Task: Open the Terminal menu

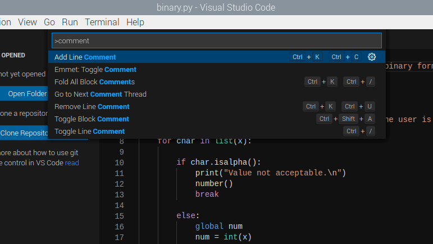Action: (102, 22)
